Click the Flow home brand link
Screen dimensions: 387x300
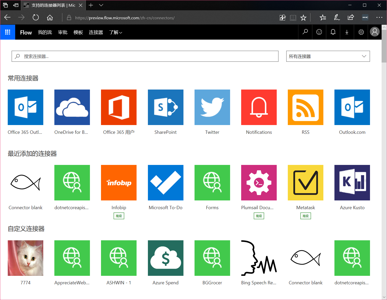click(26, 32)
